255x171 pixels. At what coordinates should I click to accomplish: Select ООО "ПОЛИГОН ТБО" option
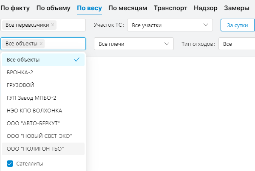[35, 149]
